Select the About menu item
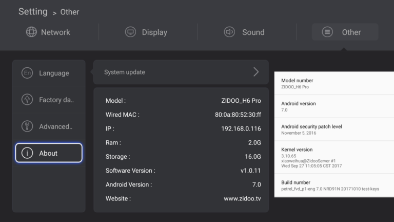 tap(49, 153)
